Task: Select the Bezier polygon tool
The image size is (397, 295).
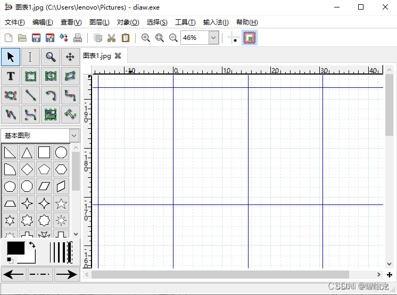Action: [11, 95]
